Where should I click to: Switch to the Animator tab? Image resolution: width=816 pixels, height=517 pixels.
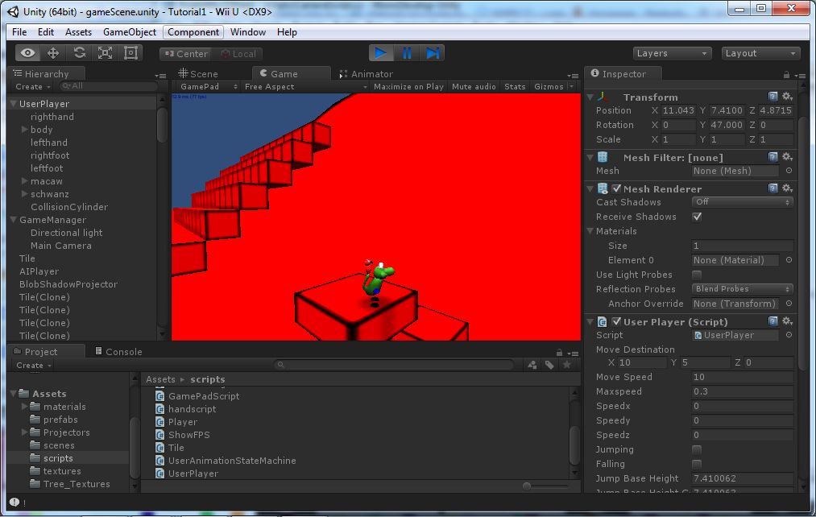[367, 74]
